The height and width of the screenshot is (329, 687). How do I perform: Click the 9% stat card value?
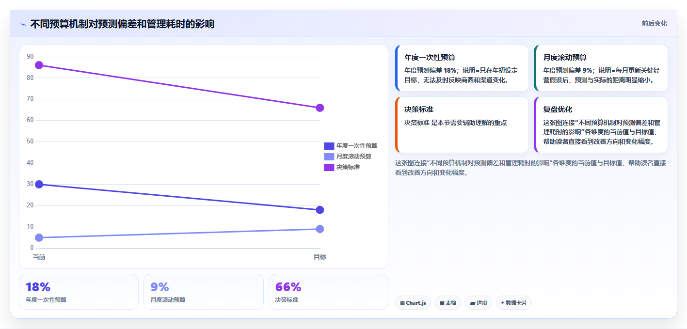point(160,287)
